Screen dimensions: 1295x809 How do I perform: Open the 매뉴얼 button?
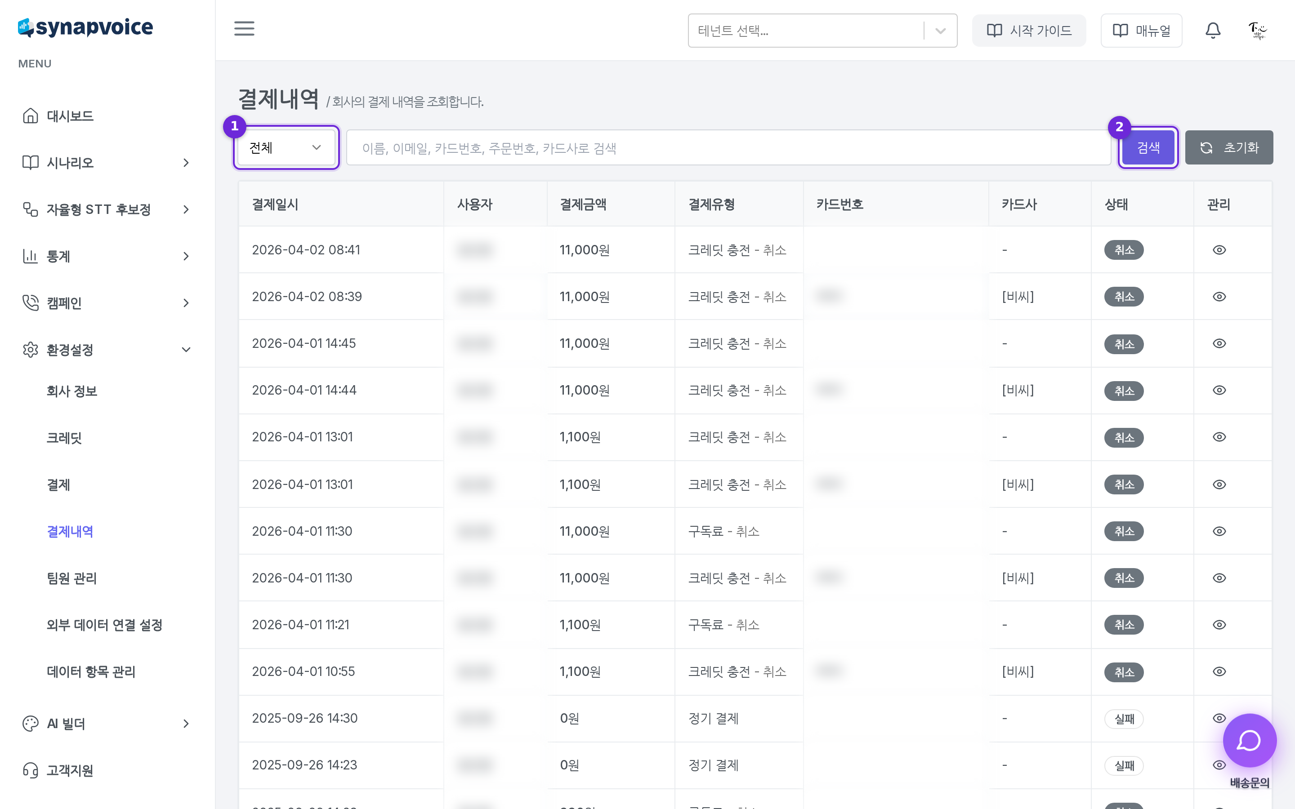(1141, 31)
